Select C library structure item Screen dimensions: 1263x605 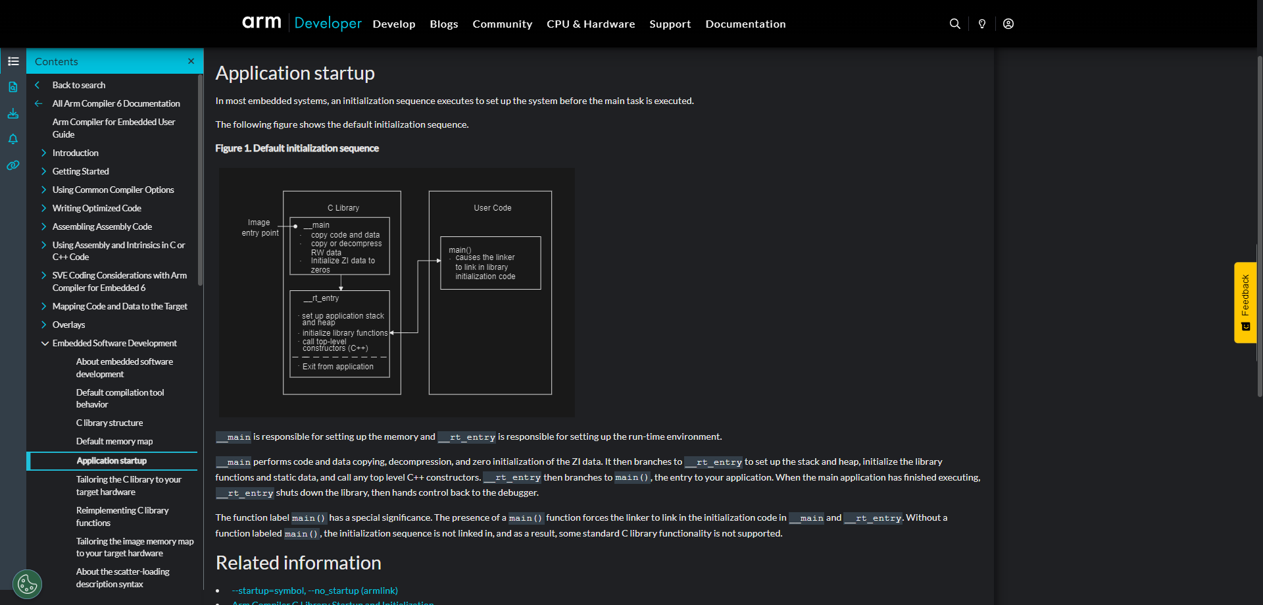[109, 423]
